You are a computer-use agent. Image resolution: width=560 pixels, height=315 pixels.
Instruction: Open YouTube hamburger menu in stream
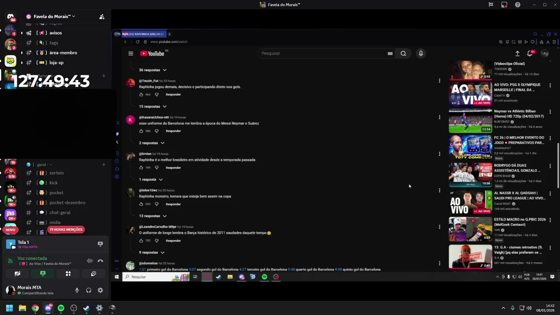point(130,53)
